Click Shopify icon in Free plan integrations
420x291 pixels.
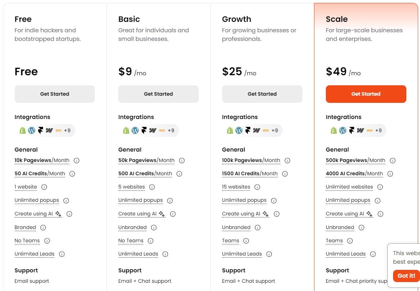tap(23, 130)
